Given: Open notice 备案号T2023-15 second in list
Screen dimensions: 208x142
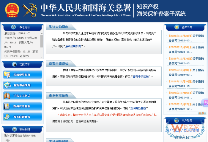Looking at the screenshot, I should [x=186, y=50].
